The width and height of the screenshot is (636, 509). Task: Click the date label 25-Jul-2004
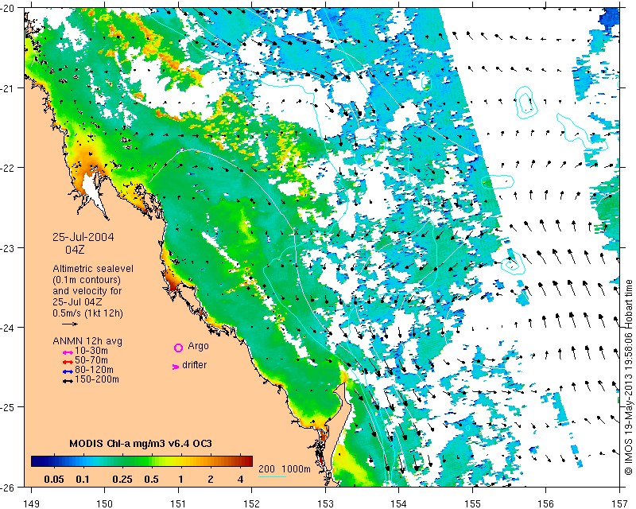(x=83, y=237)
